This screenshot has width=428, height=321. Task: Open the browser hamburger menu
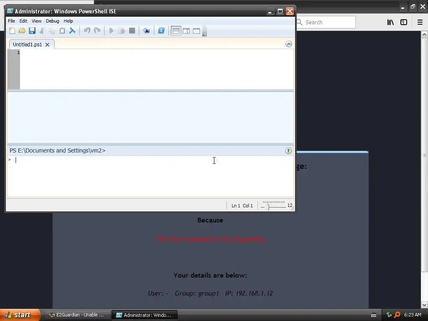pyautogui.click(x=420, y=22)
